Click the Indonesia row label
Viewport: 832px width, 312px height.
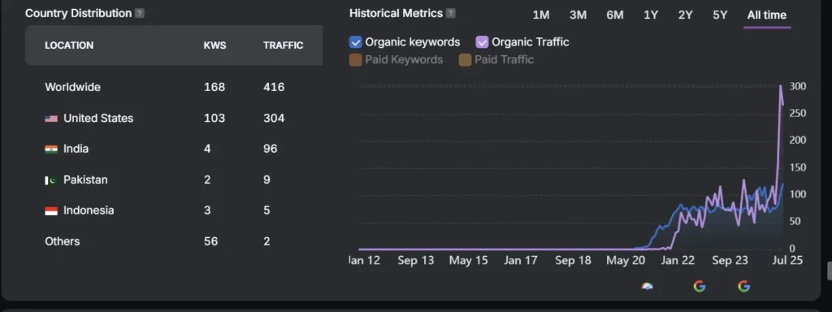(x=89, y=210)
